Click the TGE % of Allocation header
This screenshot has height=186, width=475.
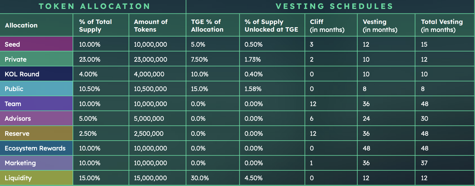pyautogui.click(x=206, y=25)
